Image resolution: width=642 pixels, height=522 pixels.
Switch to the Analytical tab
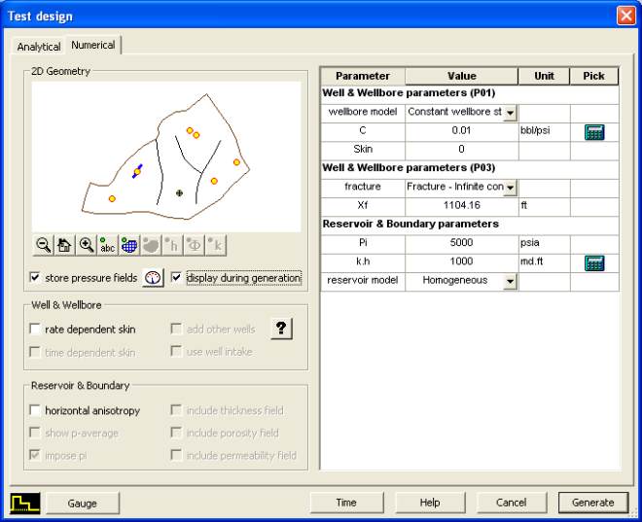39,47
